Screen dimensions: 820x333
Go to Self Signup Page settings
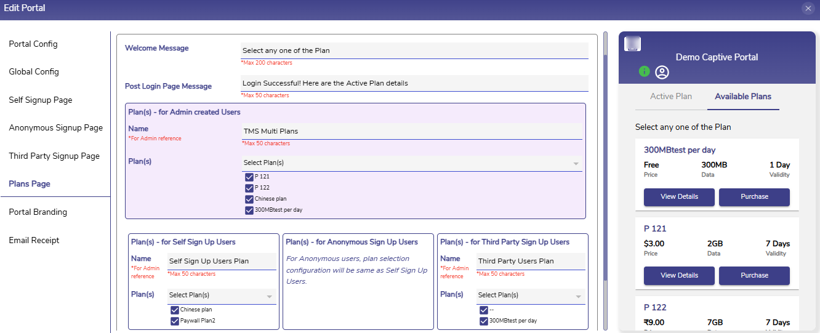pyautogui.click(x=41, y=100)
